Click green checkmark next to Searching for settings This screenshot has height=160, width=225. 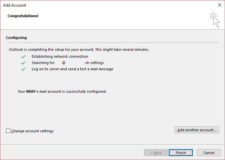click(23, 63)
